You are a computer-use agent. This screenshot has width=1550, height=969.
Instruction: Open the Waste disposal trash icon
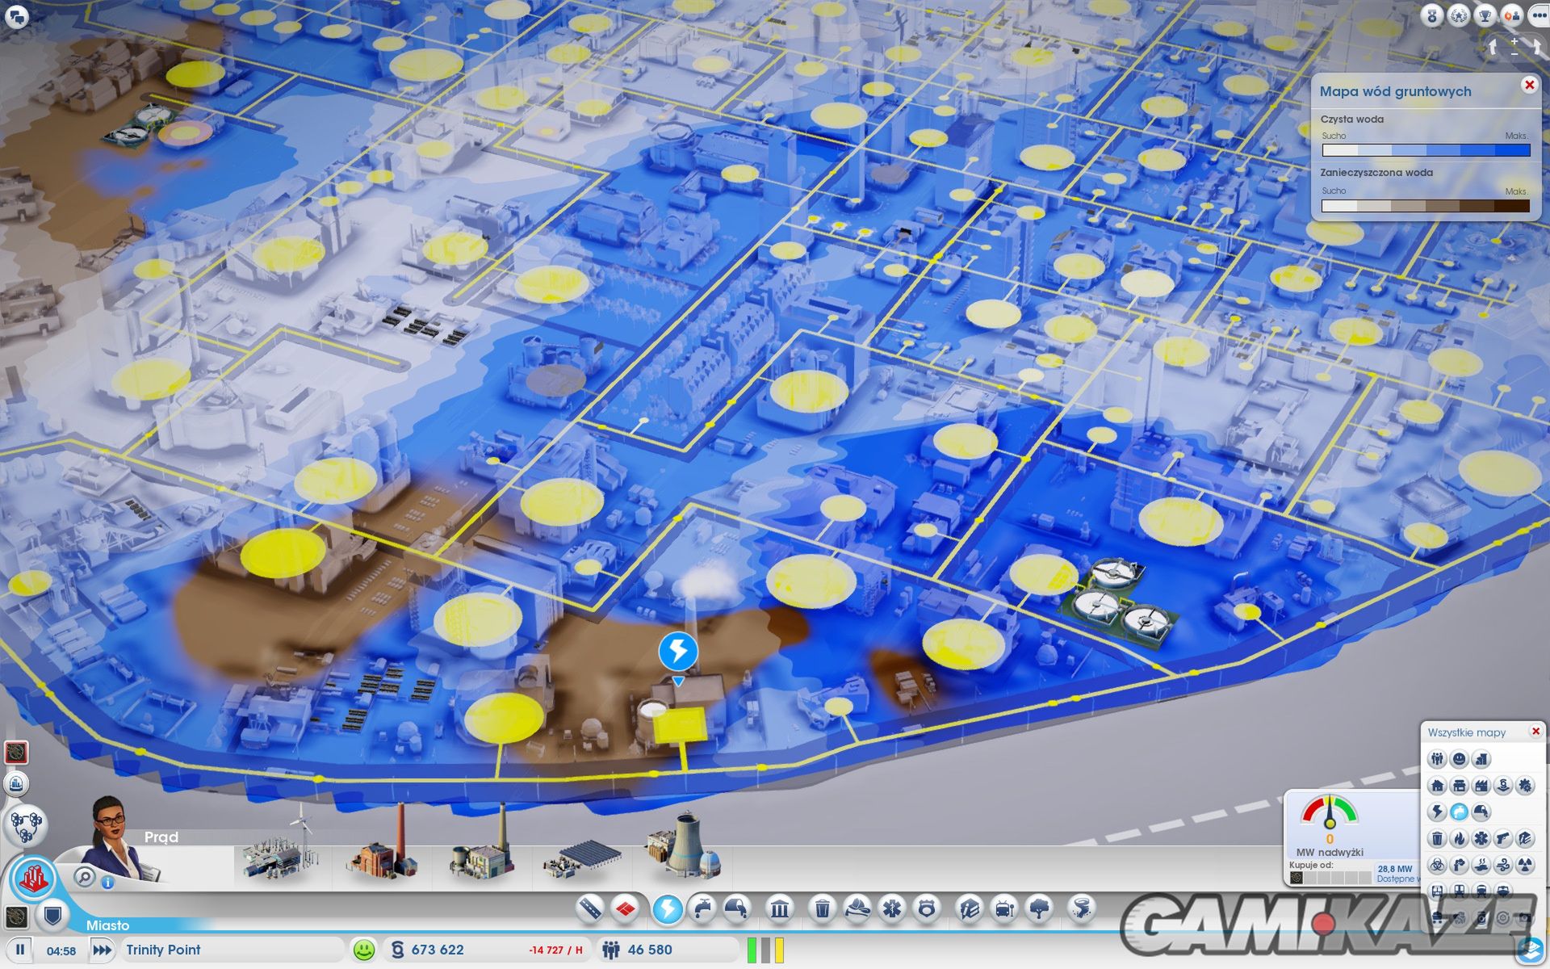coord(822,909)
